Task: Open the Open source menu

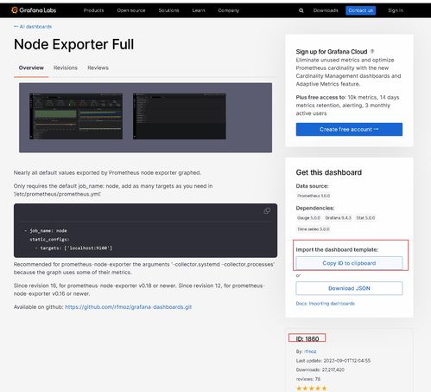Action: coord(131,10)
